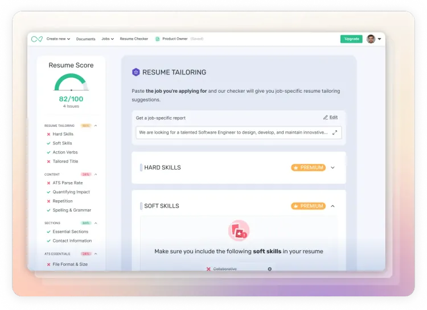Image resolution: width=427 pixels, height=310 pixels.
Task: Click the infinity logo in the navbar
Action: tap(37, 39)
